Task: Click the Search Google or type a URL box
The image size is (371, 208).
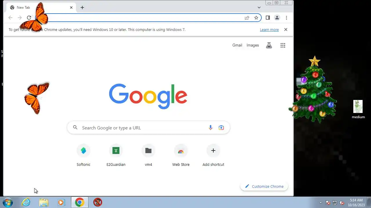Action: click(x=148, y=128)
